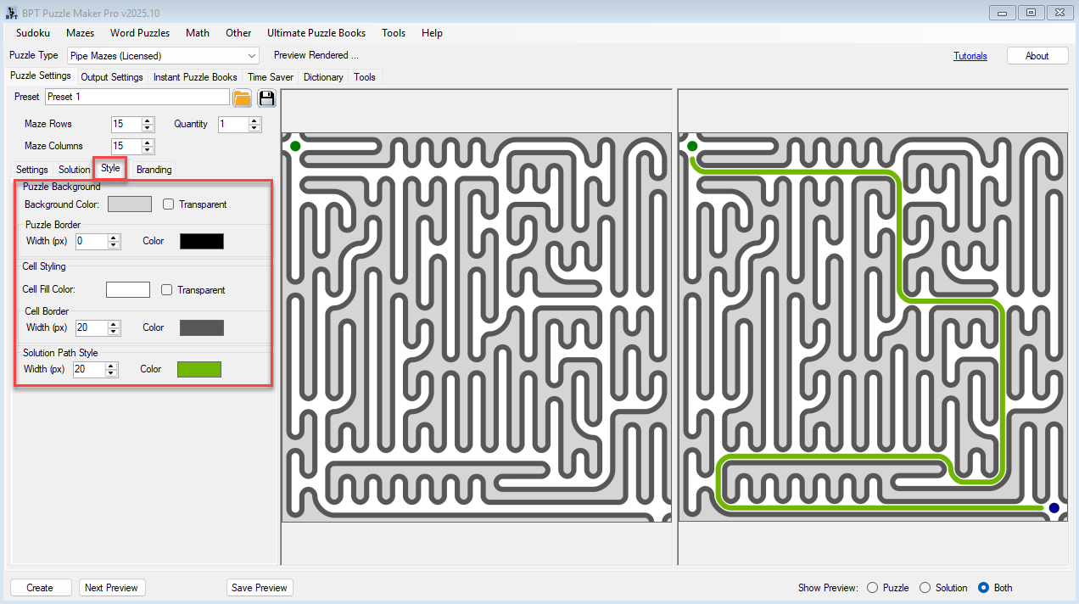Viewport: 1079px width, 604px height.
Task: Switch preview to show Puzzle only
Action: (x=872, y=587)
